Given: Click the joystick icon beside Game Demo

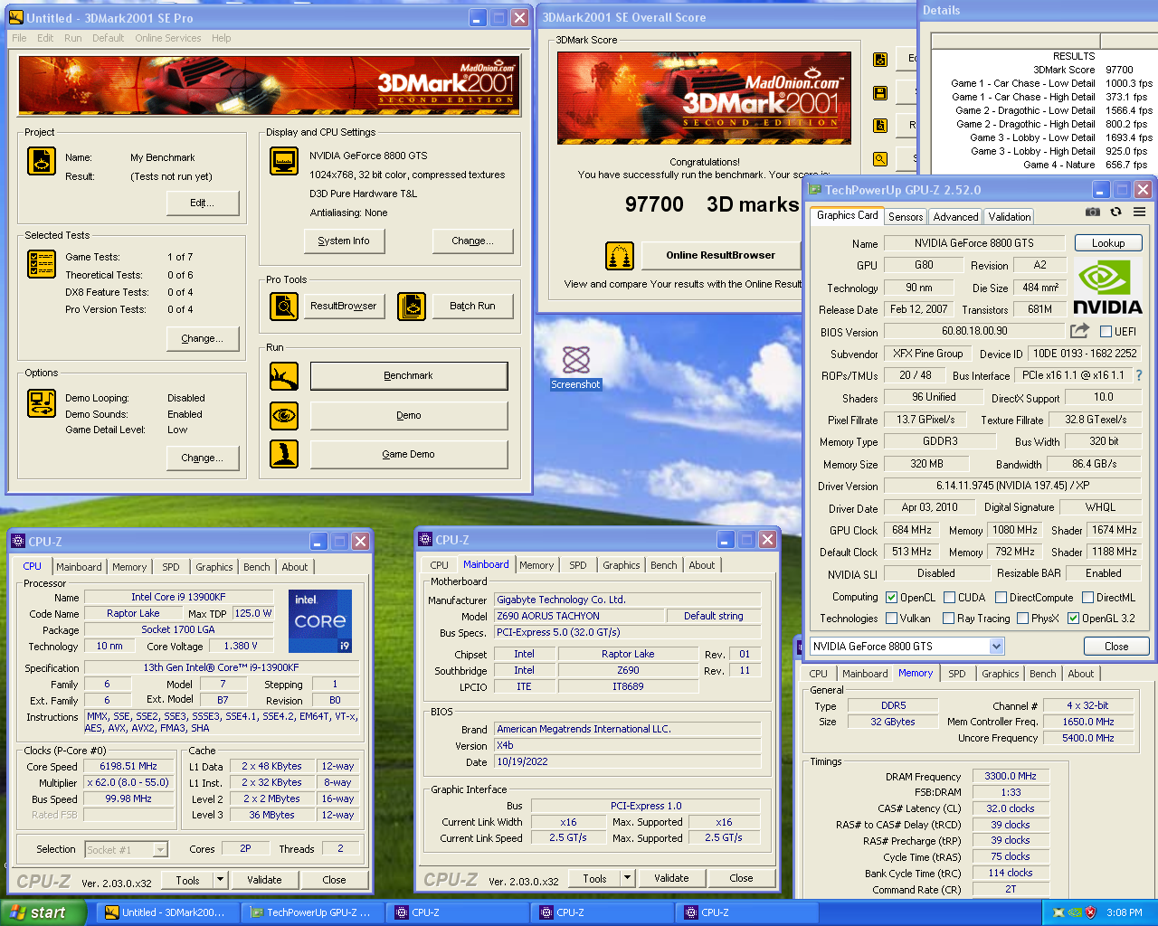Looking at the screenshot, I should point(284,454).
